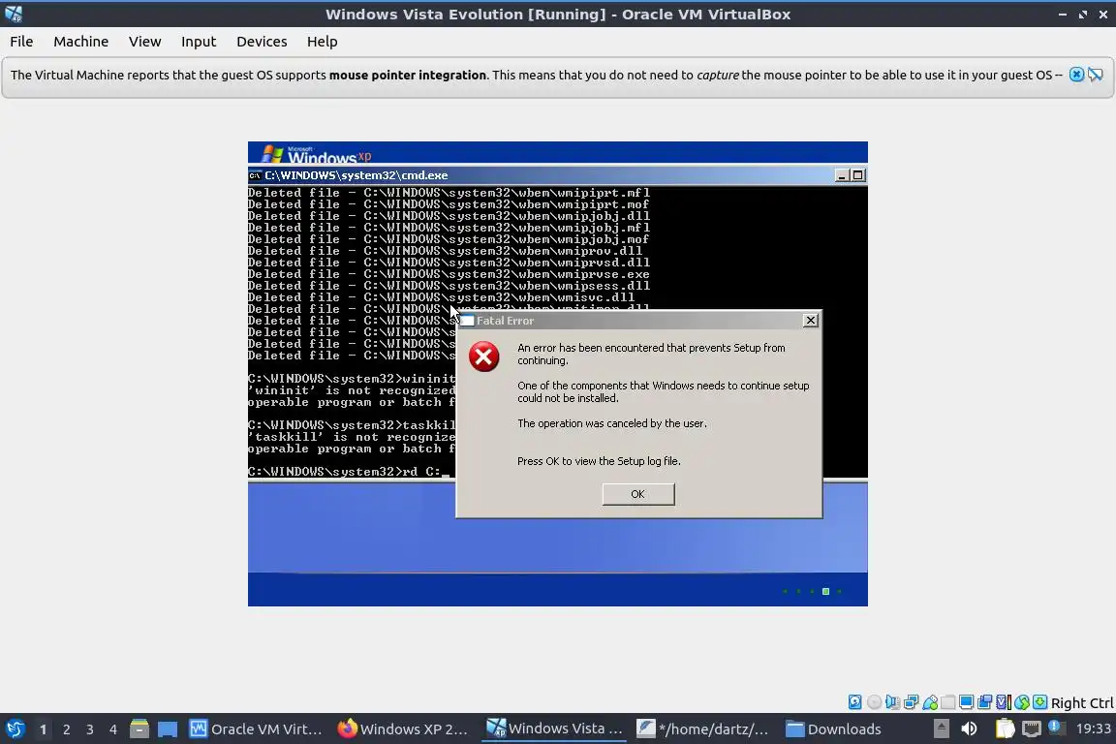Image resolution: width=1116 pixels, height=744 pixels.
Task: Dismiss the mouse integration notification
Action: click(x=1077, y=75)
